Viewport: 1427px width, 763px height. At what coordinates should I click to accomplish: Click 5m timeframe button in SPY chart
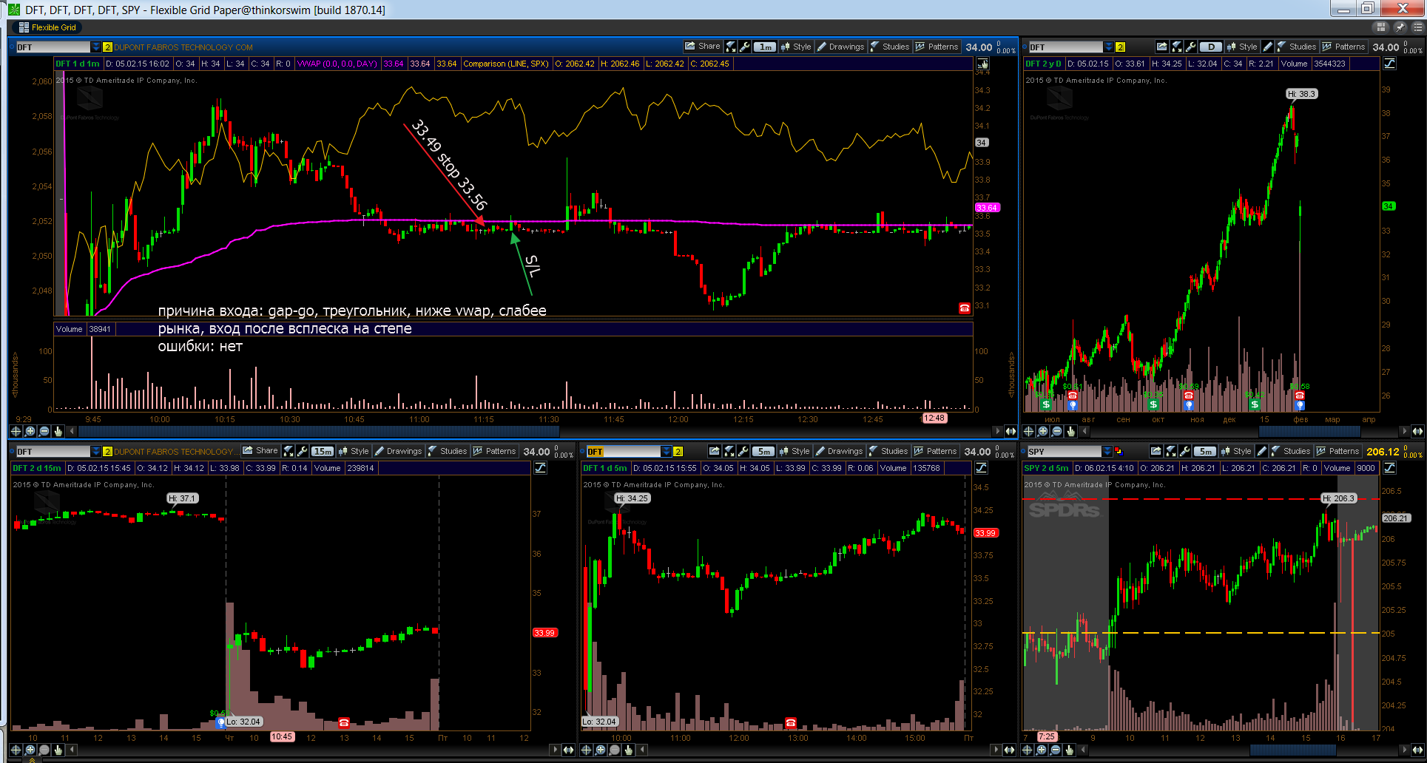tap(1205, 451)
